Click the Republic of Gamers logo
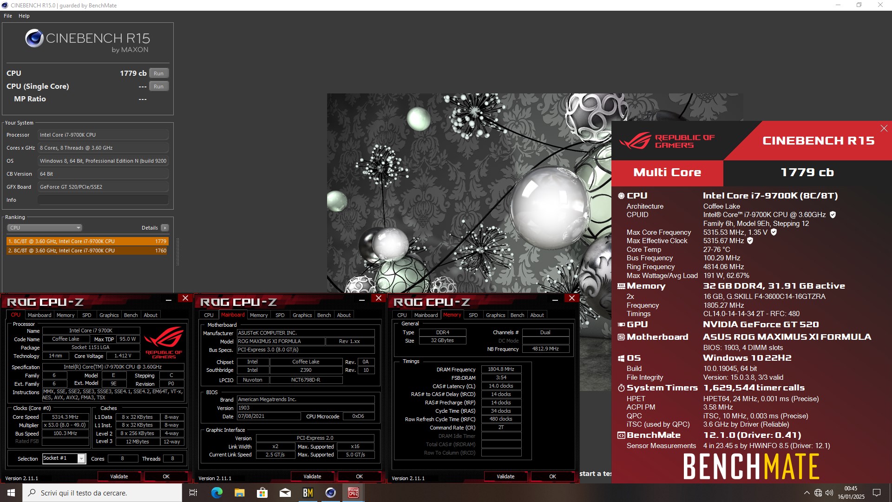Screen dimensions: 892x502 pyautogui.click(x=667, y=141)
